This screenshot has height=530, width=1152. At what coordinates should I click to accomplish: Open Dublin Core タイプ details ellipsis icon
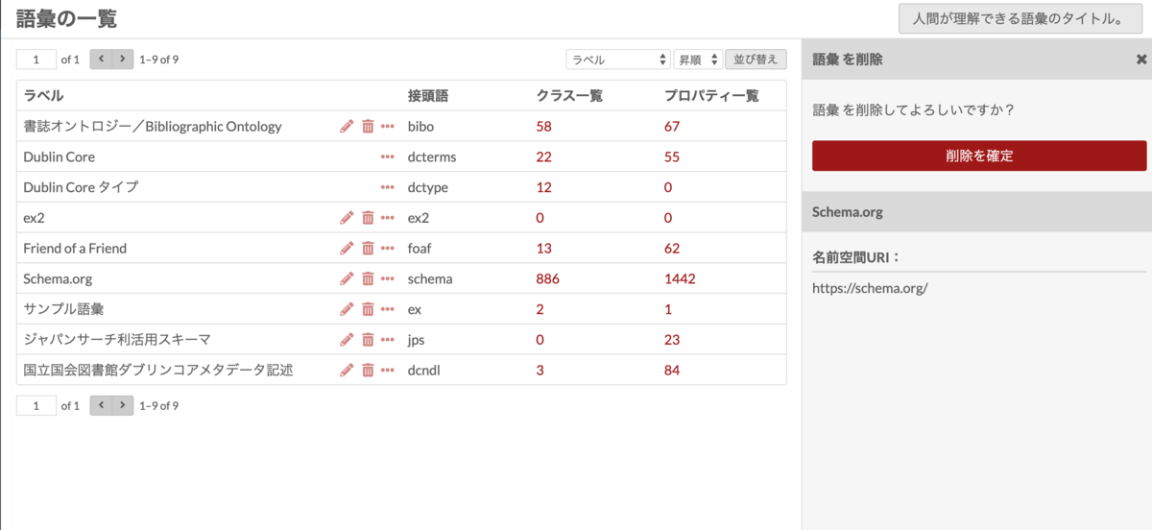coord(388,187)
